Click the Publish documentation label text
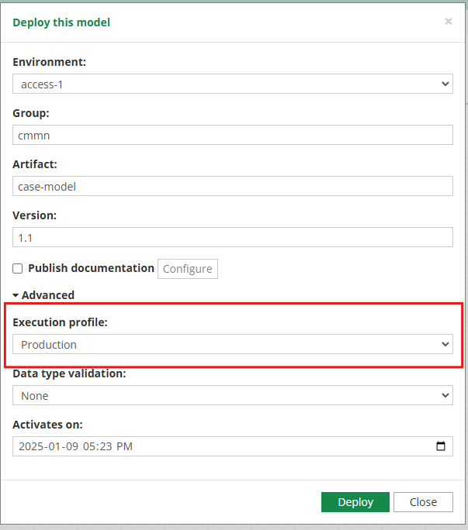This screenshot has width=468, height=530. coord(91,268)
